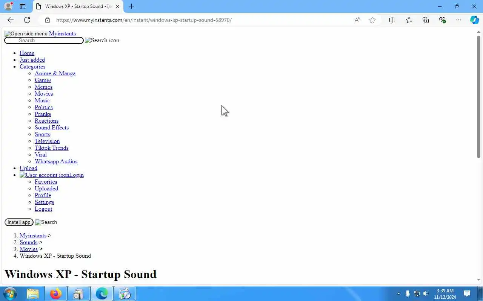The width and height of the screenshot is (483, 301).
Task: Open split screen view
Action: point(392,20)
